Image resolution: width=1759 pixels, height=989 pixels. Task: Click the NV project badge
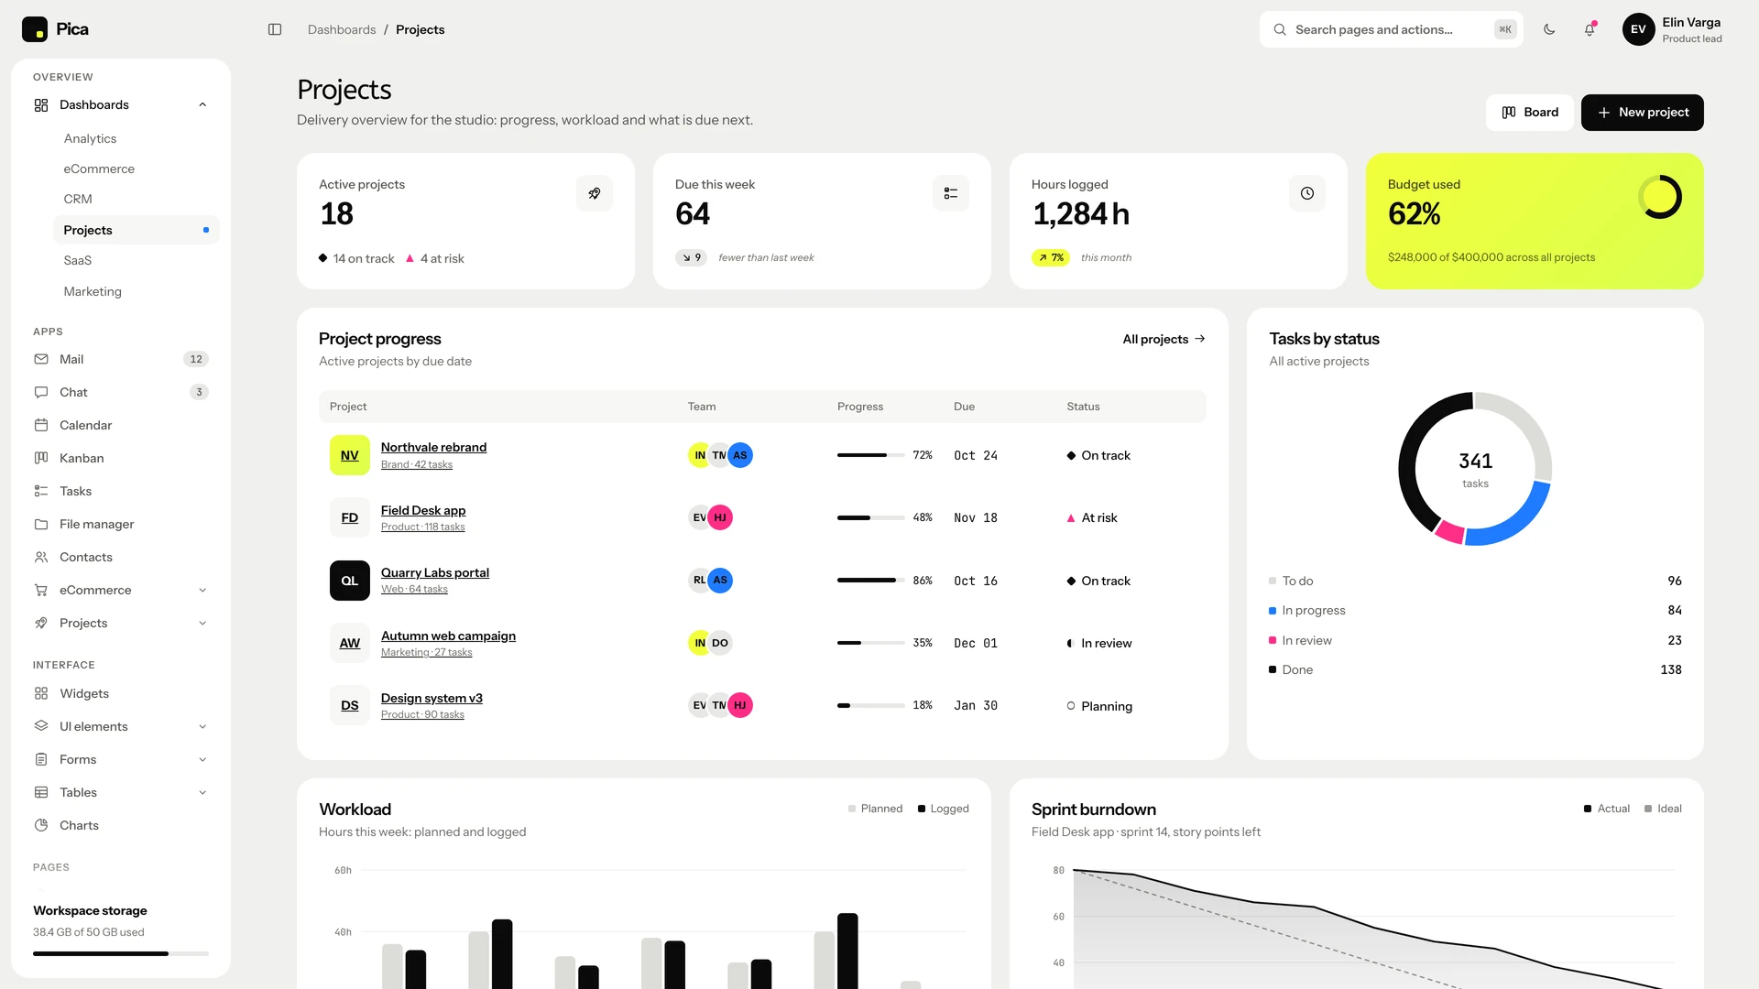click(350, 455)
